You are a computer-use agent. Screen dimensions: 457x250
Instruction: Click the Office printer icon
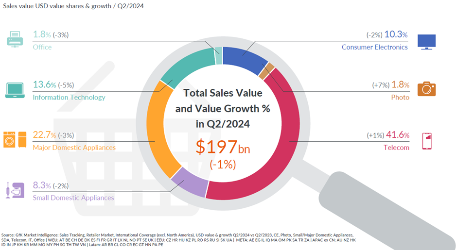pos(15,39)
